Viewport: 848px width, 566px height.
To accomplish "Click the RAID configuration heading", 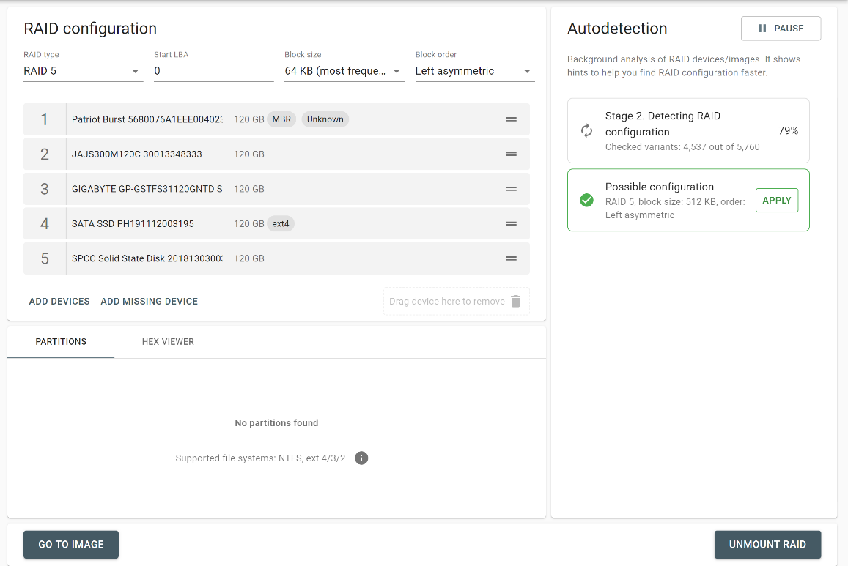I will tap(90, 29).
